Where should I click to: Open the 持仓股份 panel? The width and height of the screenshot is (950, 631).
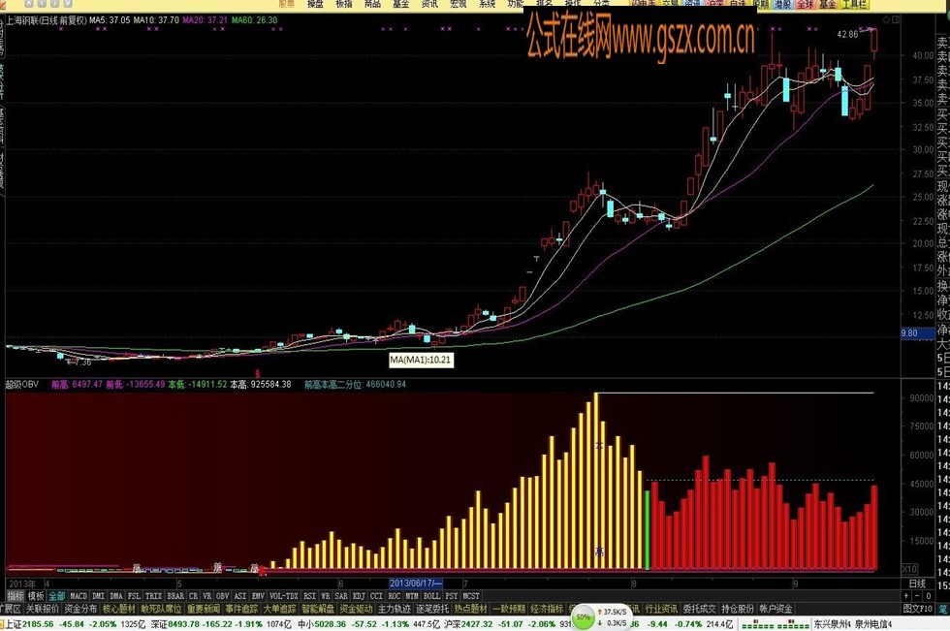click(738, 608)
